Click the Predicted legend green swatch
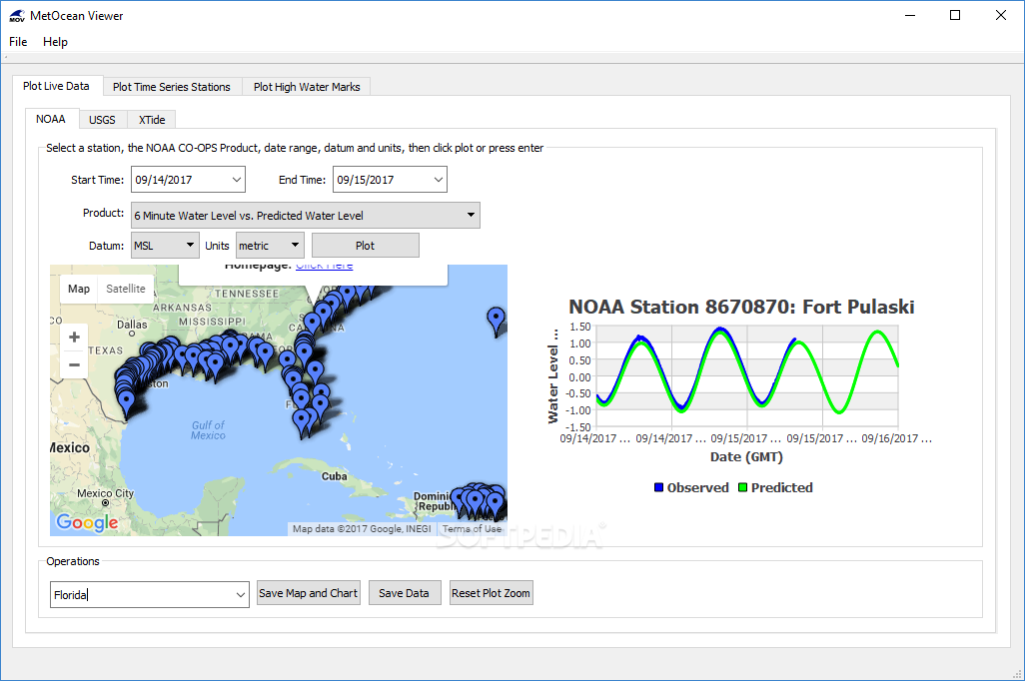1025x681 pixels. click(x=742, y=487)
